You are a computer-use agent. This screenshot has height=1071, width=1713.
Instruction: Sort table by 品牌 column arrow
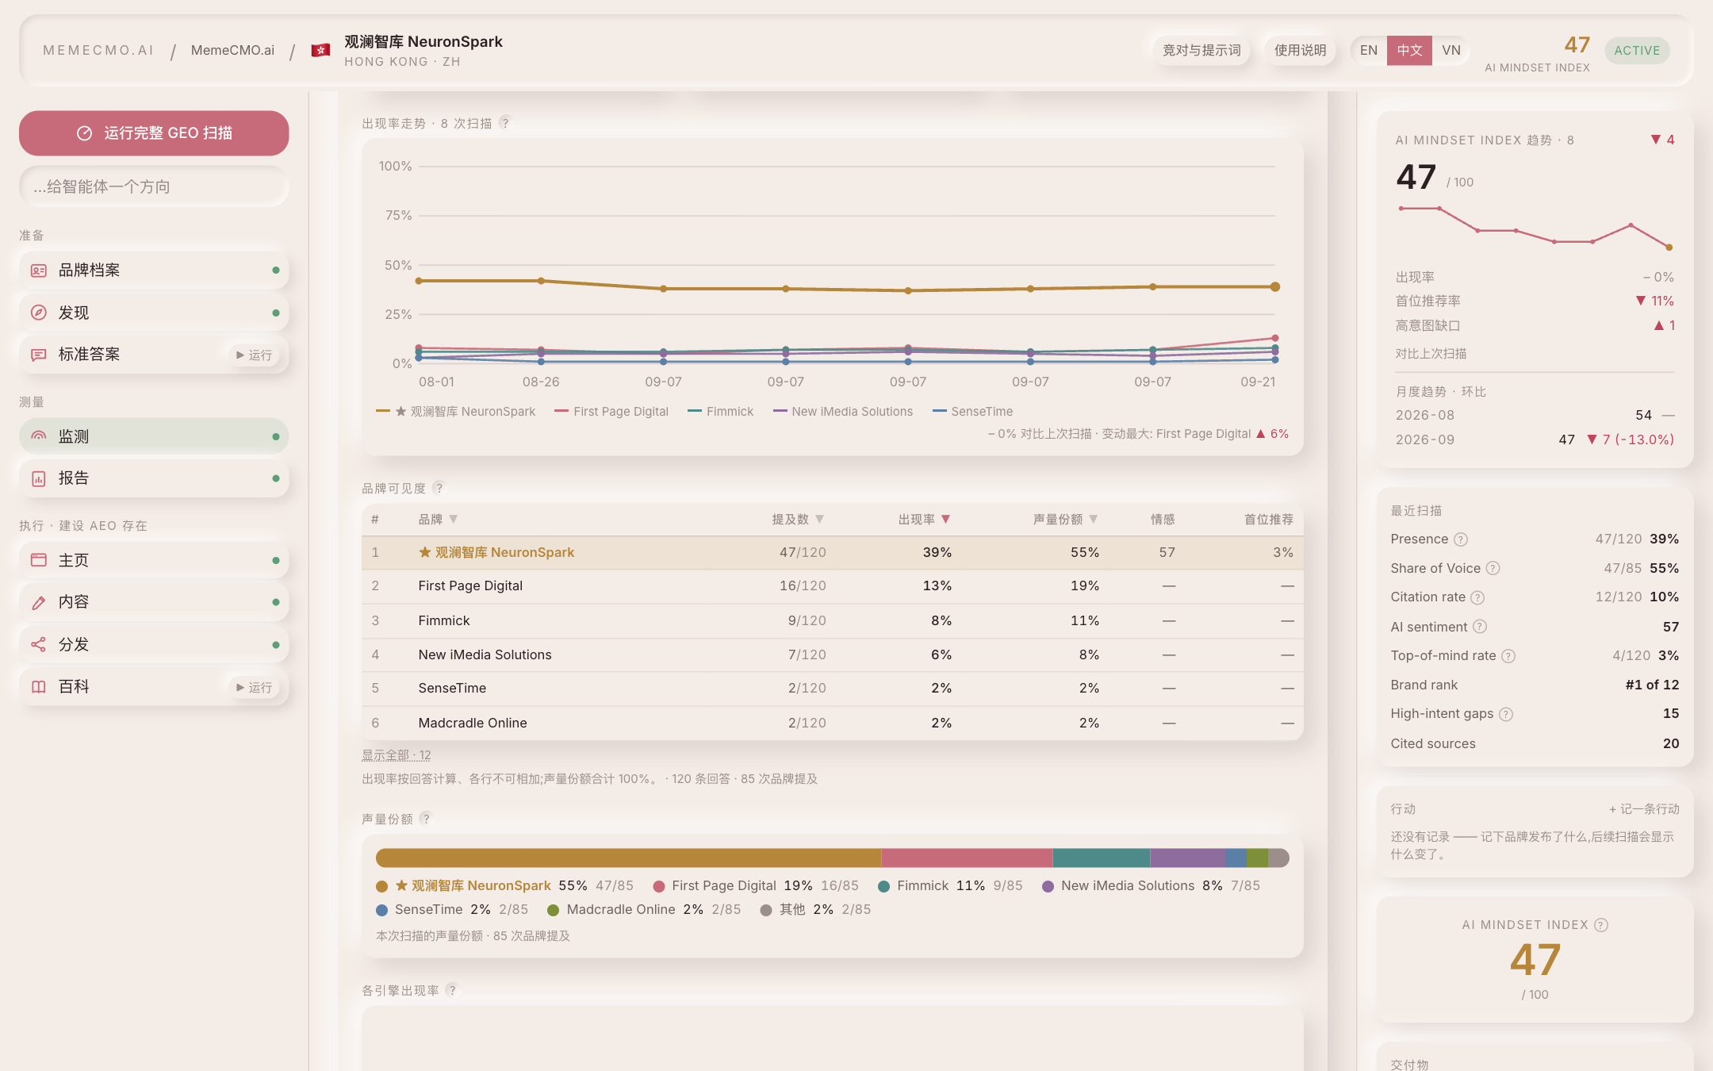[454, 520]
